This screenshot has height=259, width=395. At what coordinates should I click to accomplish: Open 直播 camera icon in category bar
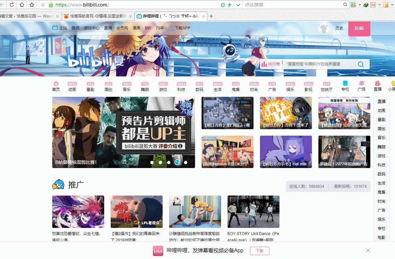(x=377, y=86)
